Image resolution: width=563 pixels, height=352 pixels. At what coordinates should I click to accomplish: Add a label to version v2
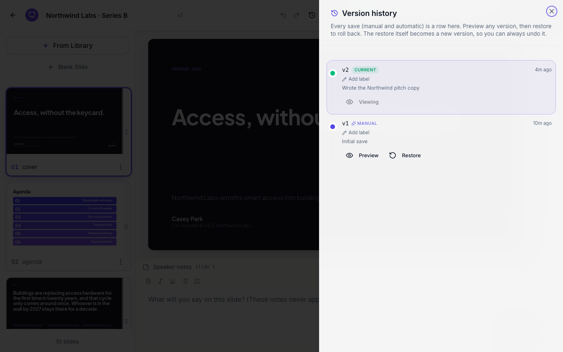pos(356,79)
